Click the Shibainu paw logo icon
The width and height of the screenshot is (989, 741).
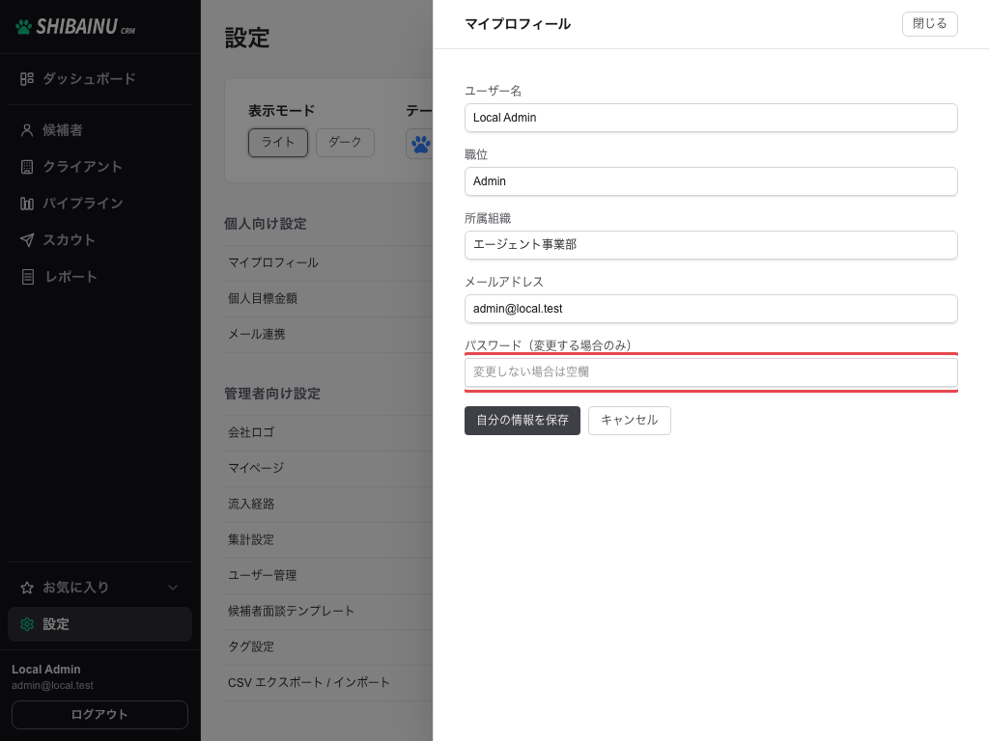click(x=23, y=26)
